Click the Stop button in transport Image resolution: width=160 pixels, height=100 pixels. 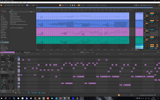coord(72,5)
